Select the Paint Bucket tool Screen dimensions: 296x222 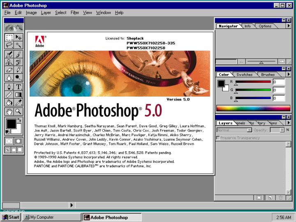tap(9, 102)
